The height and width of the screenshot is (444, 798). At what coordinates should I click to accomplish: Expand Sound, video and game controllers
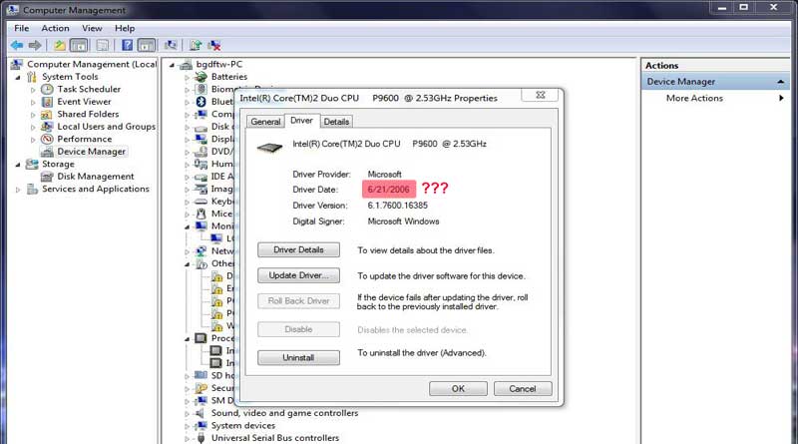tap(187, 414)
